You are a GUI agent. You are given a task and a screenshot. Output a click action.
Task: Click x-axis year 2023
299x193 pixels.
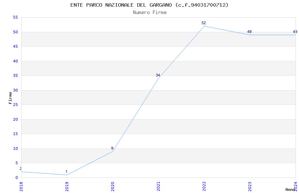pos(250,187)
